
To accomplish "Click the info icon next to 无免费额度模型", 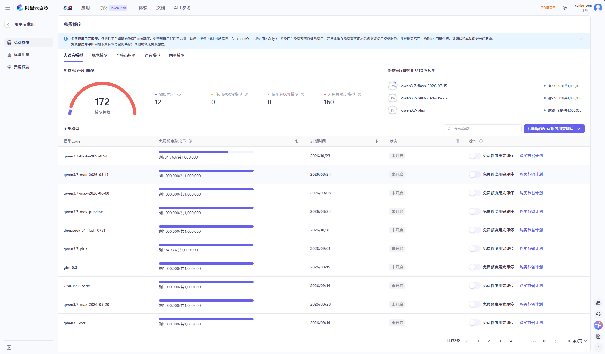I will coord(360,94).
